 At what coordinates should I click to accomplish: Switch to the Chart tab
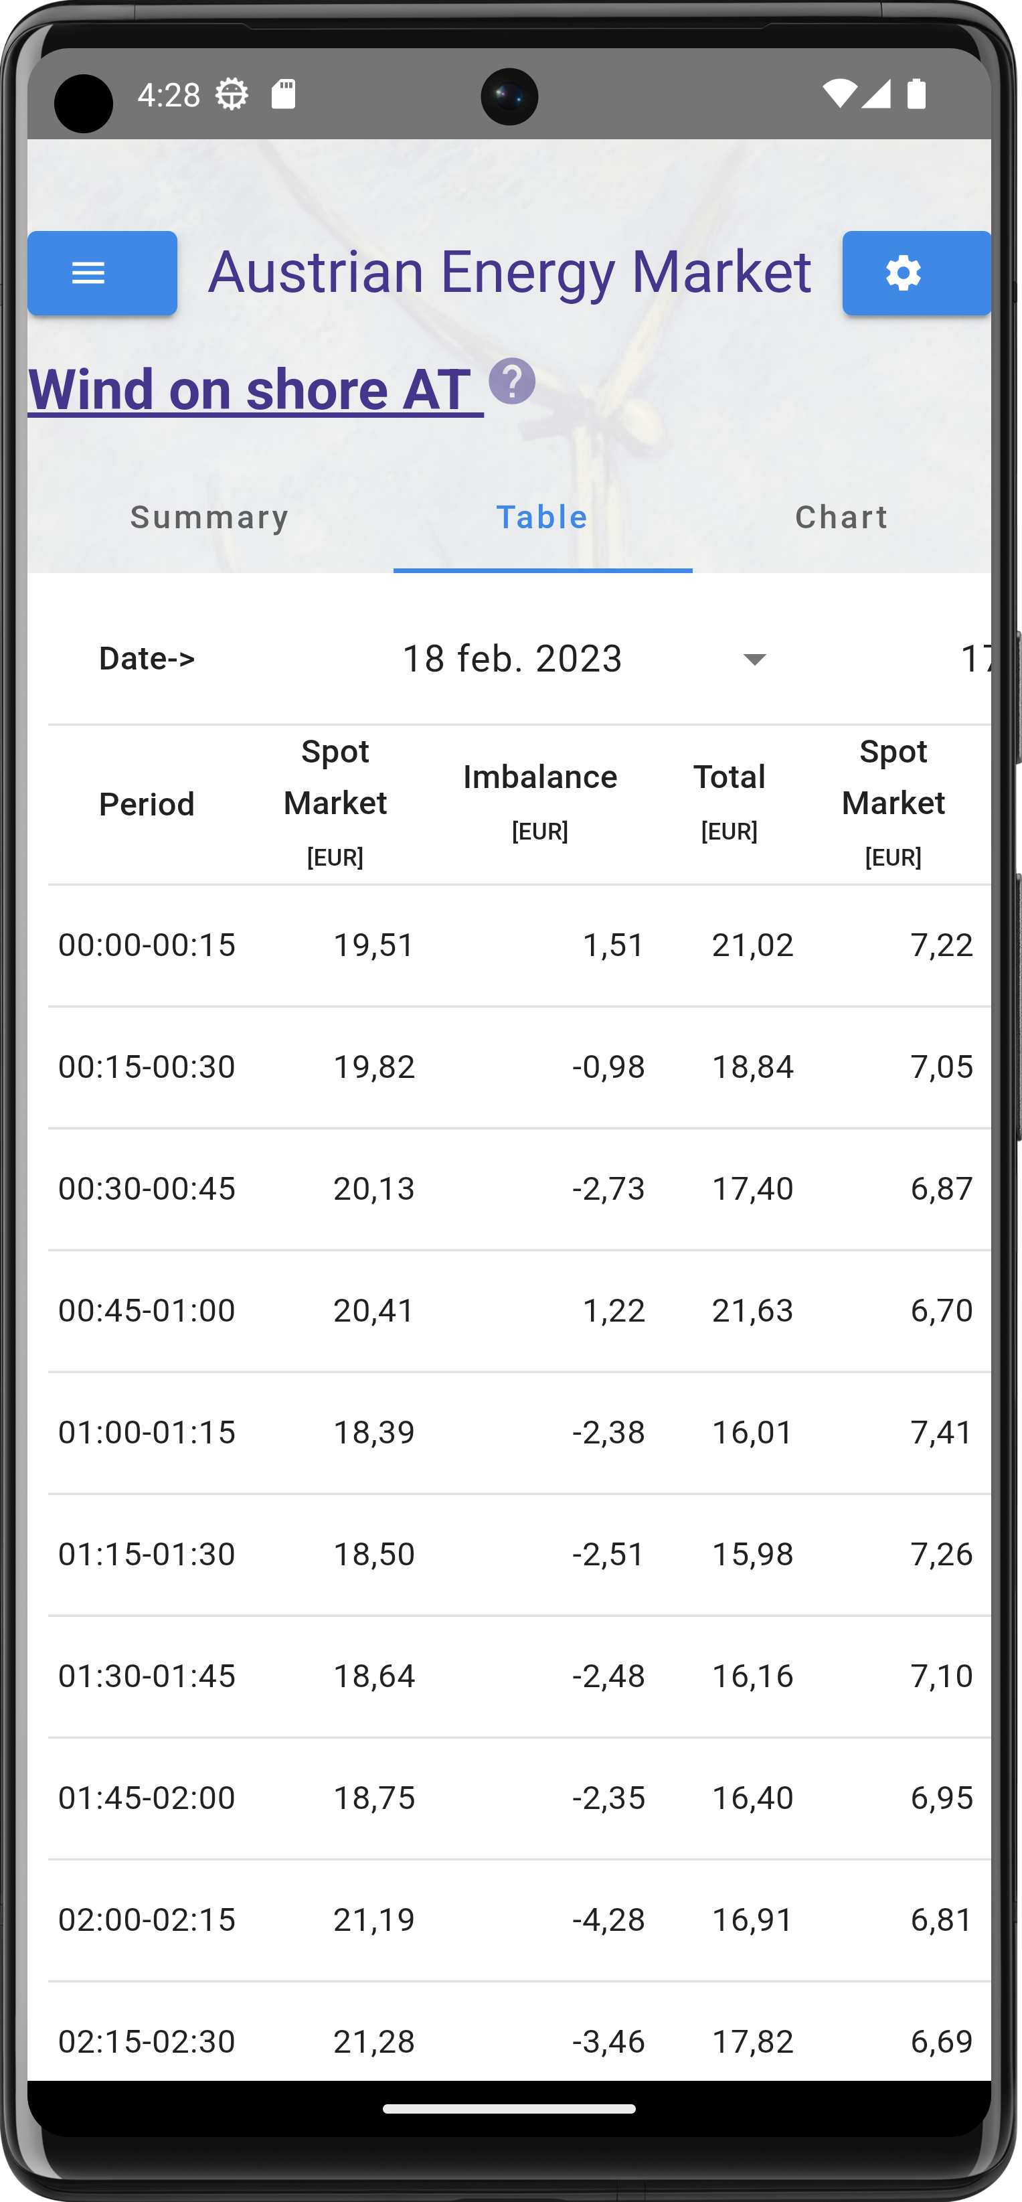(x=841, y=517)
